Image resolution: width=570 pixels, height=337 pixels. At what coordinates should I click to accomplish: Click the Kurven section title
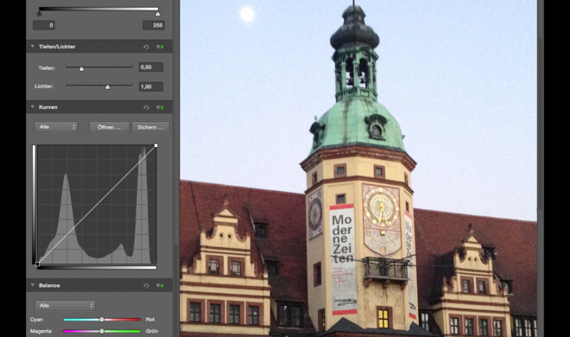(48, 107)
